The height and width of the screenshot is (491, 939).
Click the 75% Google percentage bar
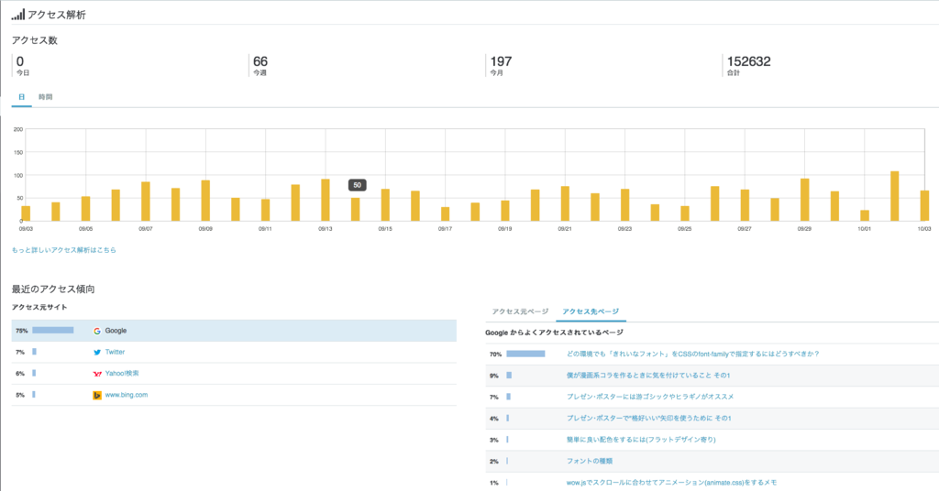tap(52, 330)
